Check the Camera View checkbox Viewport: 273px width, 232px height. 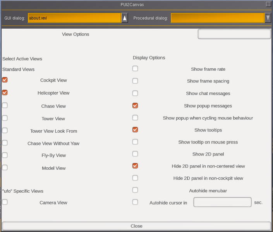(x=5, y=202)
